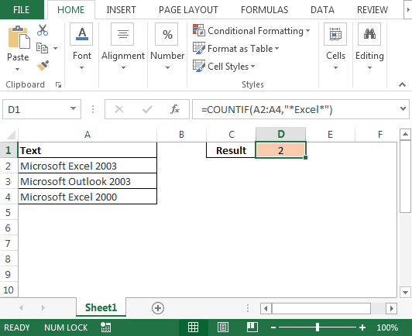Image resolution: width=412 pixels, height=336 pixels.
Task: Switch to the PAGE LAYOUT tab
Action: pos(188,10)
